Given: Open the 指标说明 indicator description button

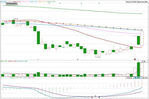Looking at the screenshot, I should 145,78.
